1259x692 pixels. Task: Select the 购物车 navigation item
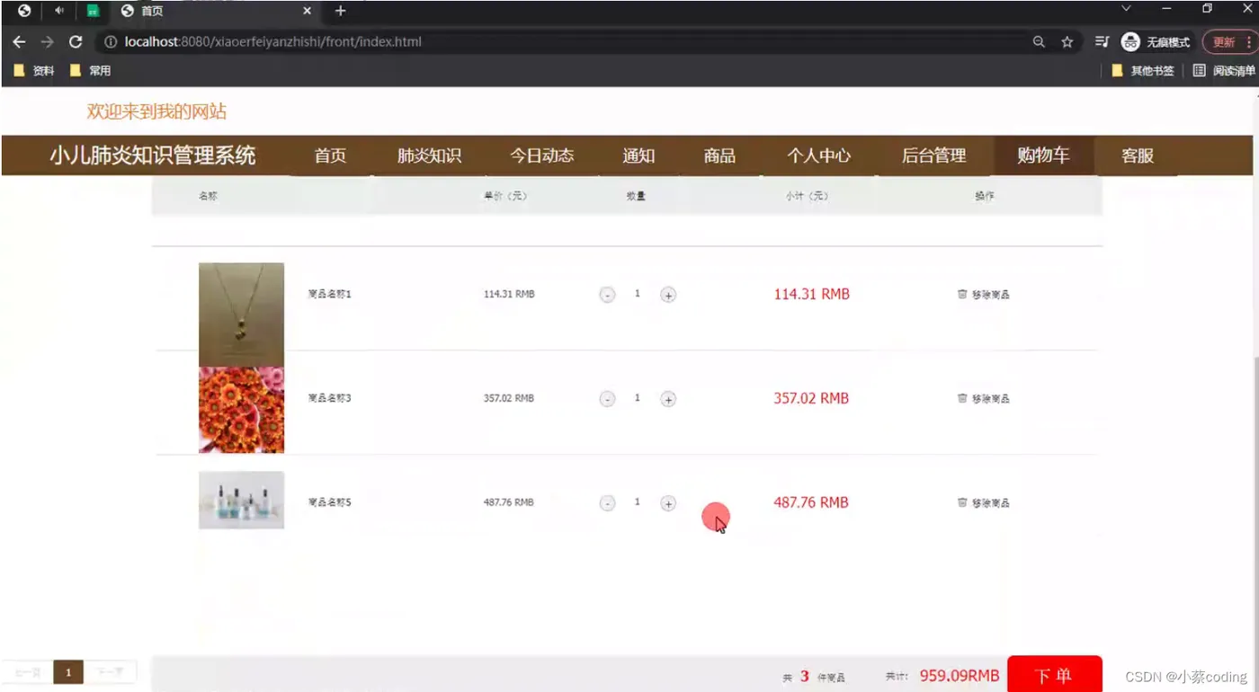click(1043, 155)
